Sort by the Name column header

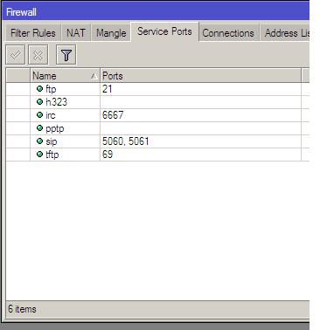[65, 76]
